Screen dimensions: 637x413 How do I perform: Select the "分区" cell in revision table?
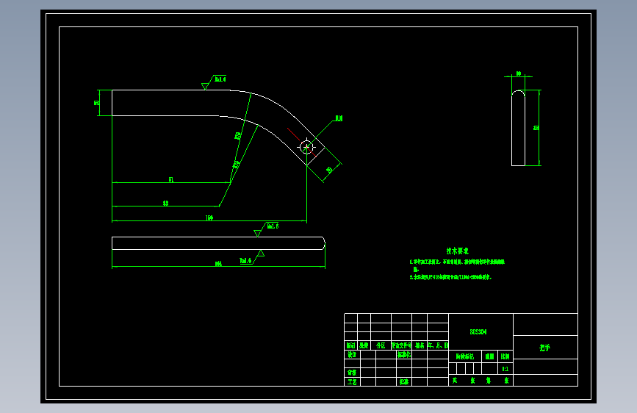(x=381, y=345)
